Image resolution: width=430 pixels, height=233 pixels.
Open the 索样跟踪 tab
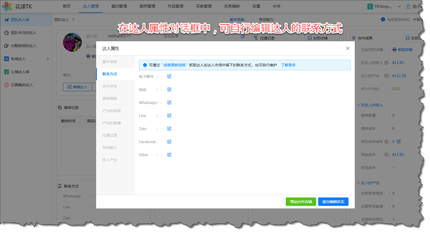click(x=110, y=98)
